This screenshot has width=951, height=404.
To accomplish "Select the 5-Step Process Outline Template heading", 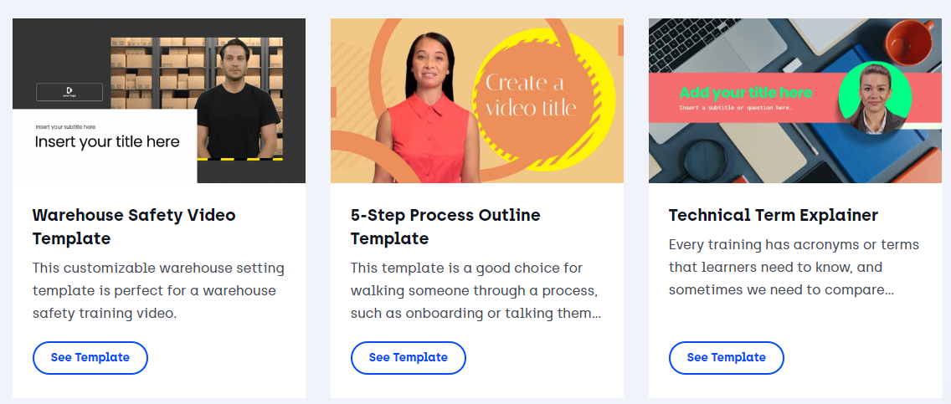I will coord(445,227).
